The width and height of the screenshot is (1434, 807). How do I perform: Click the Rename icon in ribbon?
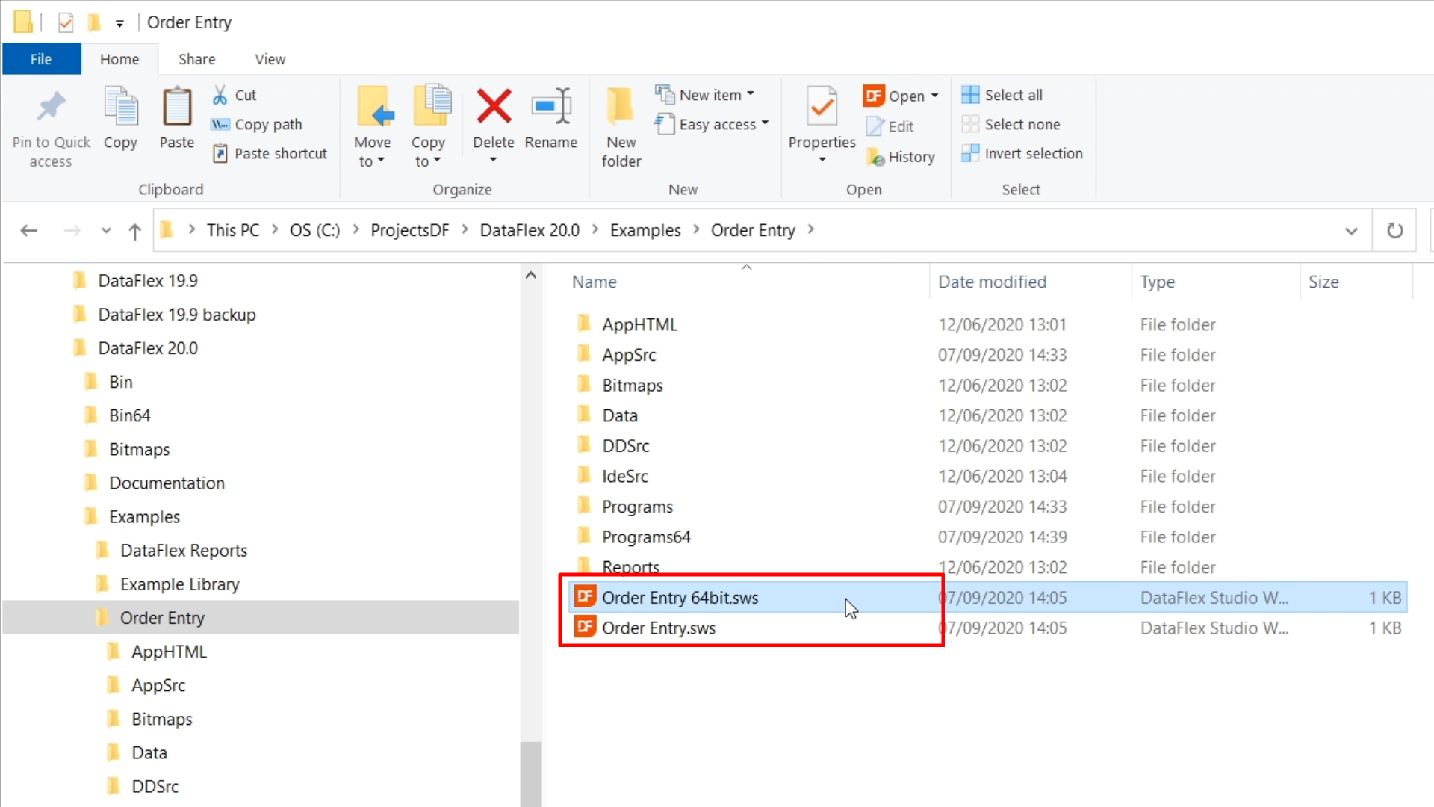tap(550, 107)
